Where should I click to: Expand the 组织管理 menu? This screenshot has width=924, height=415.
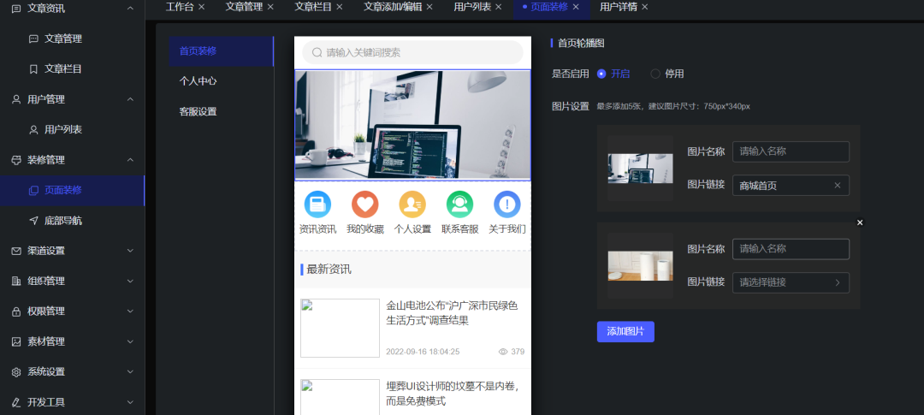130,282
